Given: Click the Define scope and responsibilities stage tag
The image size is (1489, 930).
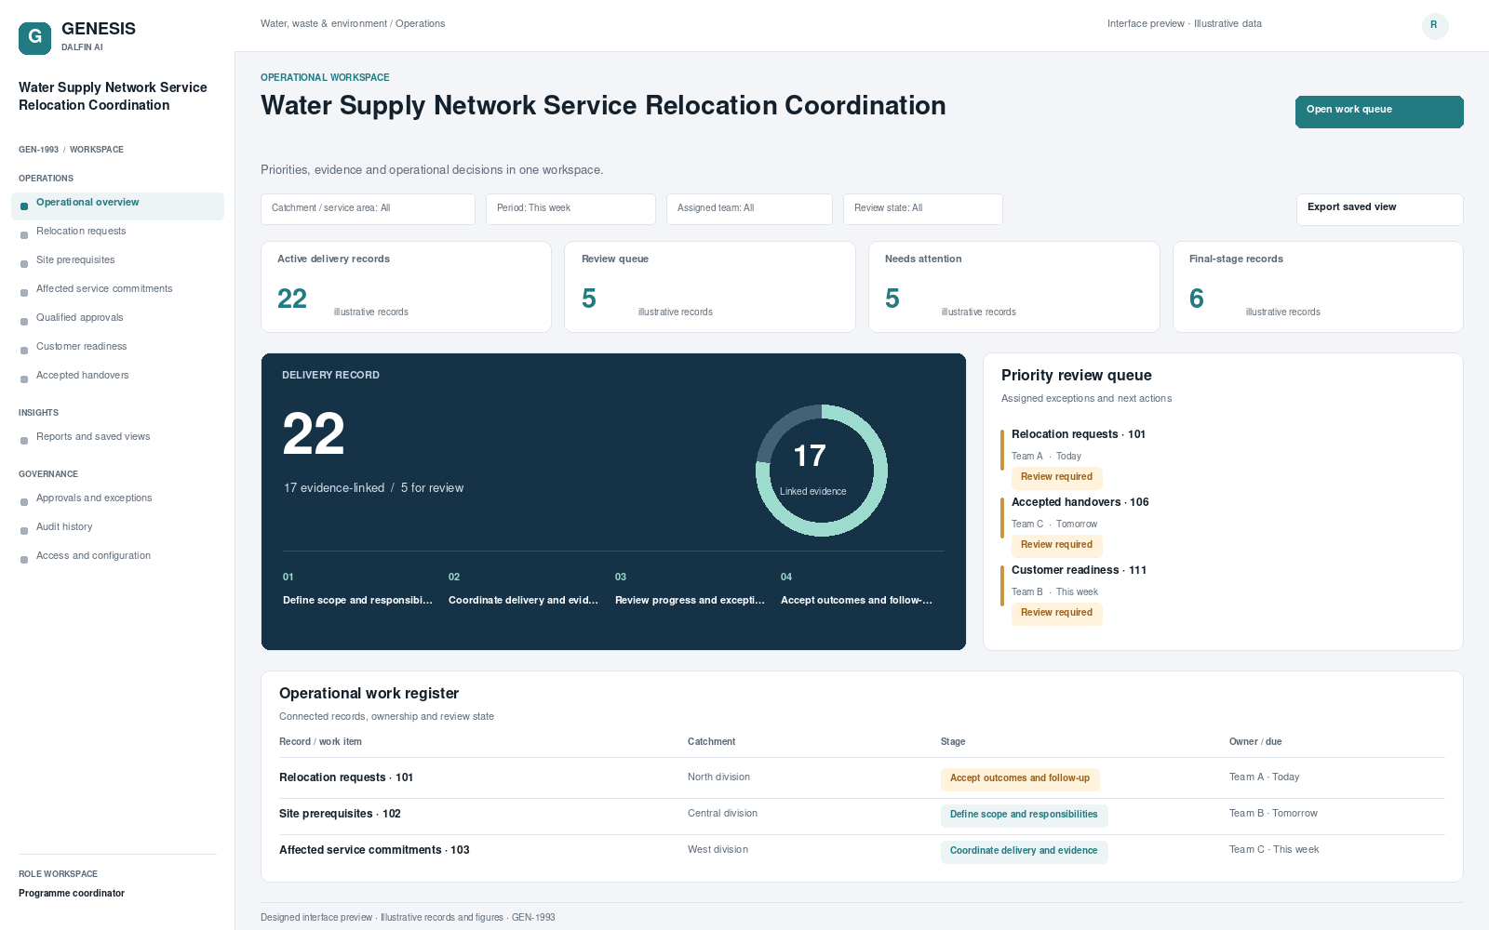Looking at the screenshot, I should pyautogui.click(x=1024, y=816).
